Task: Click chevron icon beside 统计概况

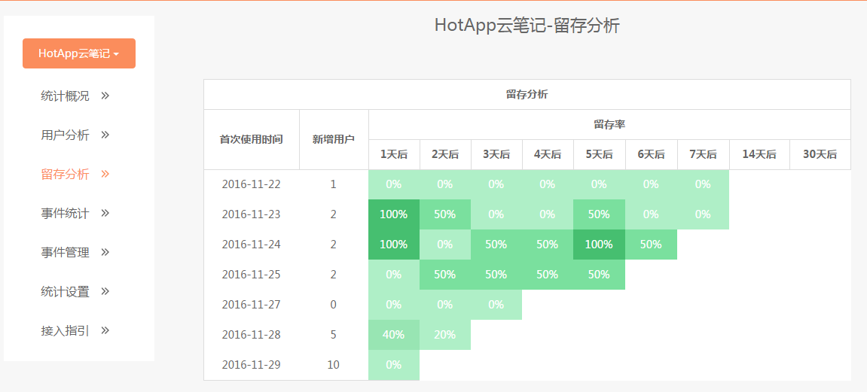Action: coord(105,96)
